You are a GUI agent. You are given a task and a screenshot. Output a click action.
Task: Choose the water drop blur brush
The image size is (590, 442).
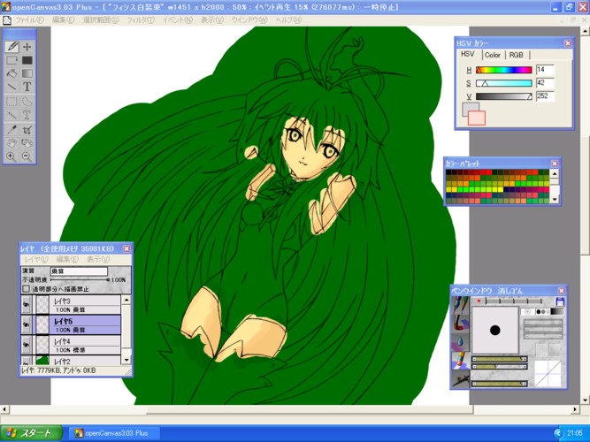click(460, 341)
